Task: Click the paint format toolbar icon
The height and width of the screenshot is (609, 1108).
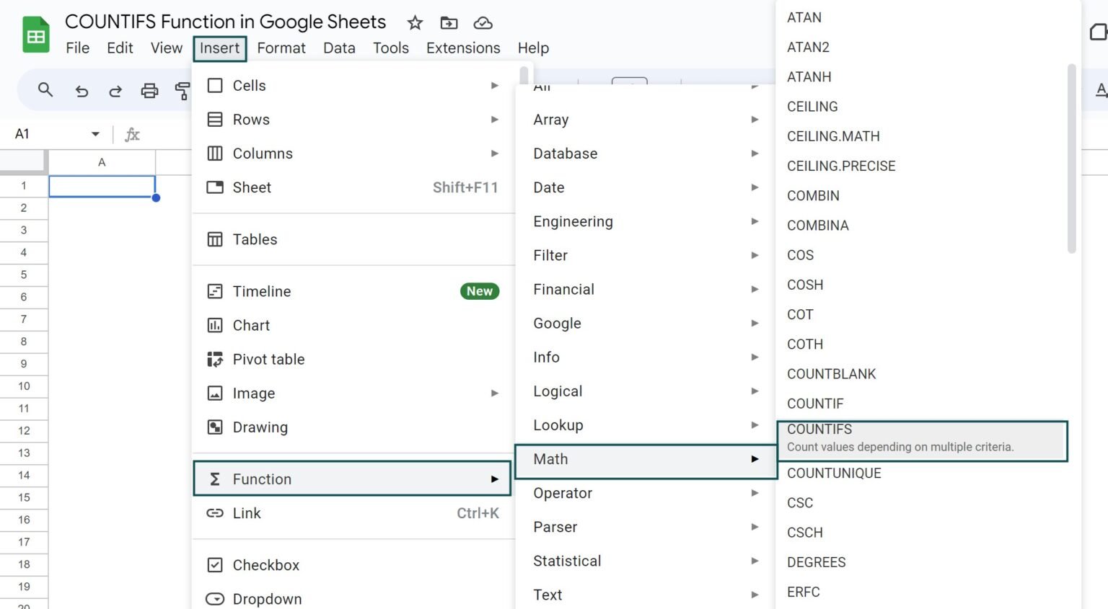Action: [184, 90]
